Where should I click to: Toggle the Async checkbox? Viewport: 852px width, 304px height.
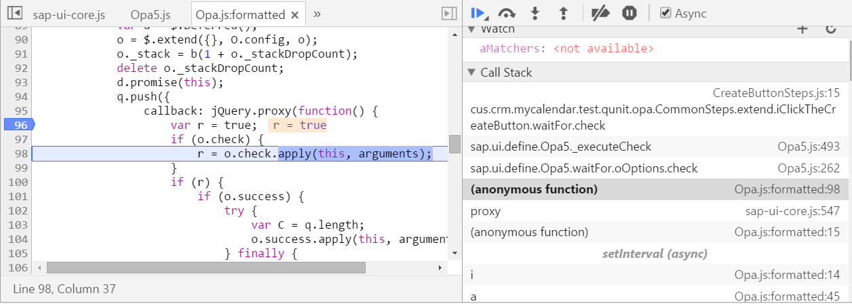pos(665,13)
